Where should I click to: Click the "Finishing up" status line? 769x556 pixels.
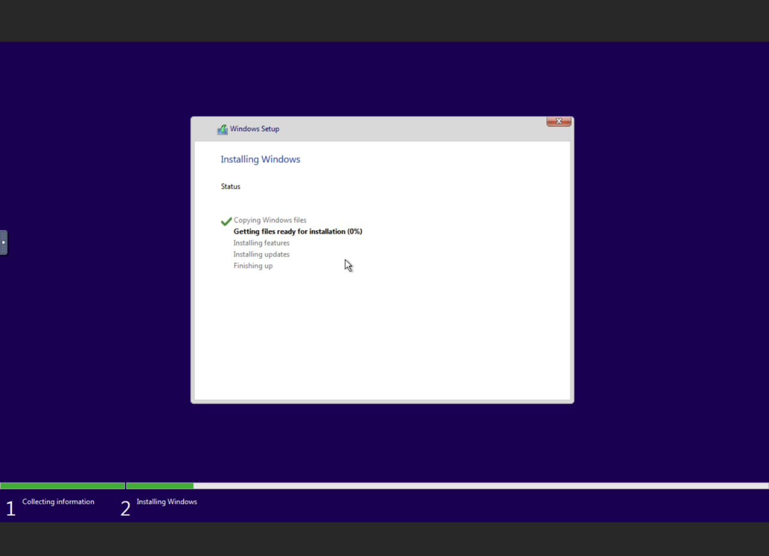pos(253,266)
